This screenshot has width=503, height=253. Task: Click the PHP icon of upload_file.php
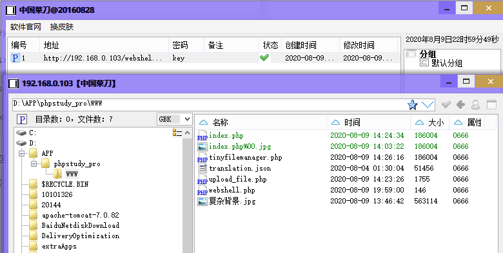coord(202,179)
